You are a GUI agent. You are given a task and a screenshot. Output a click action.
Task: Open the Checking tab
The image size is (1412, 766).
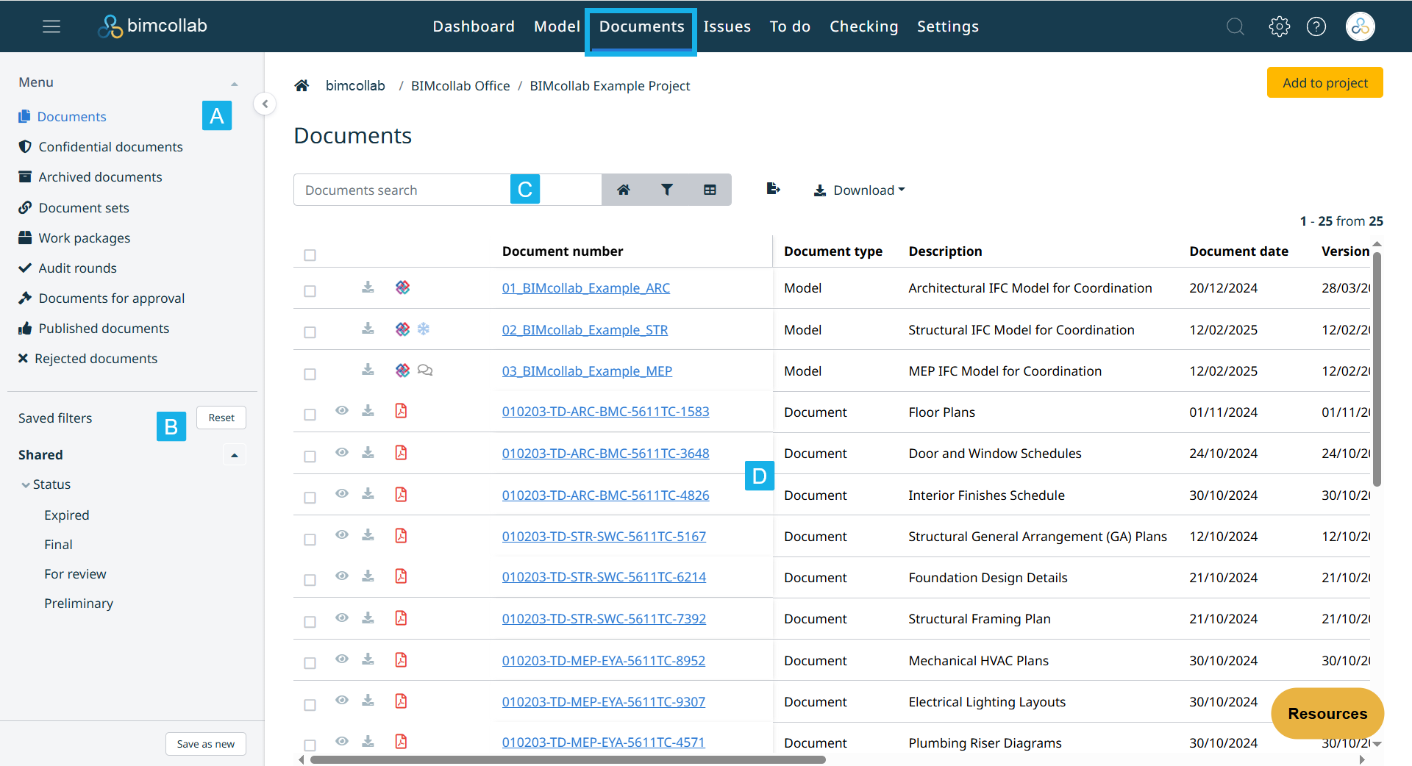(863, 26)
